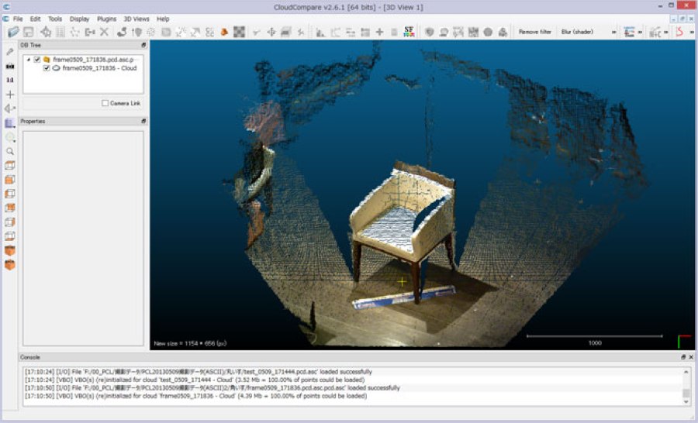Open the dropdown beside the red curve icon
The image size is (698, 423).
pos(691,32)
